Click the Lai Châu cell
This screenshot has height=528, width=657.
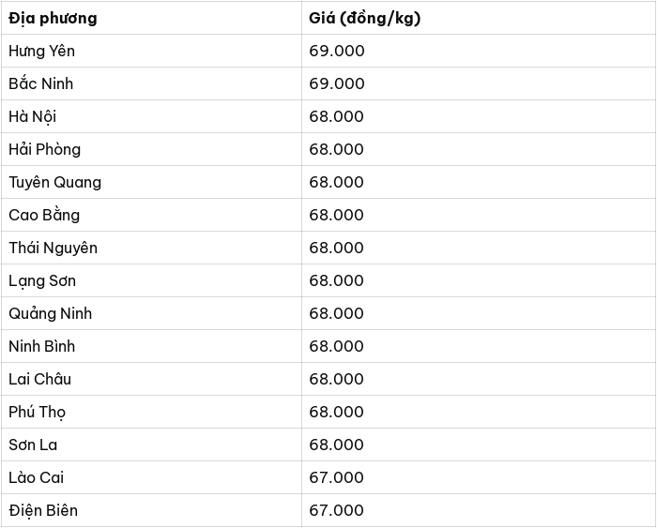151,379
